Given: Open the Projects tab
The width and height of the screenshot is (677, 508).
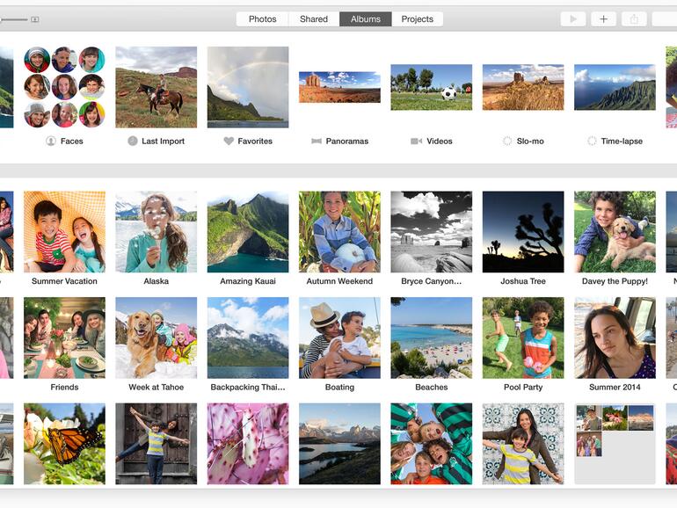Looking at the screenshot, I should (x=417, y=19).
